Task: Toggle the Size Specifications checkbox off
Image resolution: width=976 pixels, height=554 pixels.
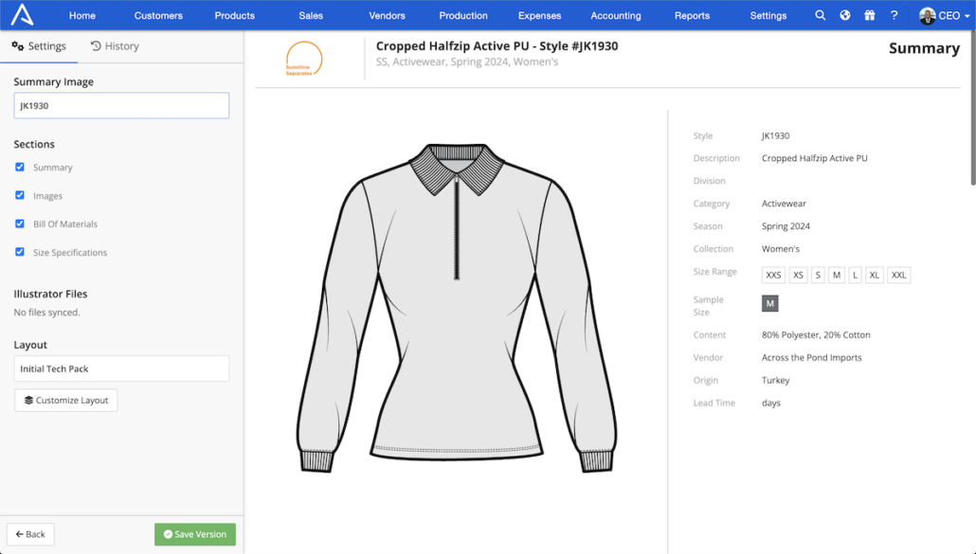Action: coord(21,253)
